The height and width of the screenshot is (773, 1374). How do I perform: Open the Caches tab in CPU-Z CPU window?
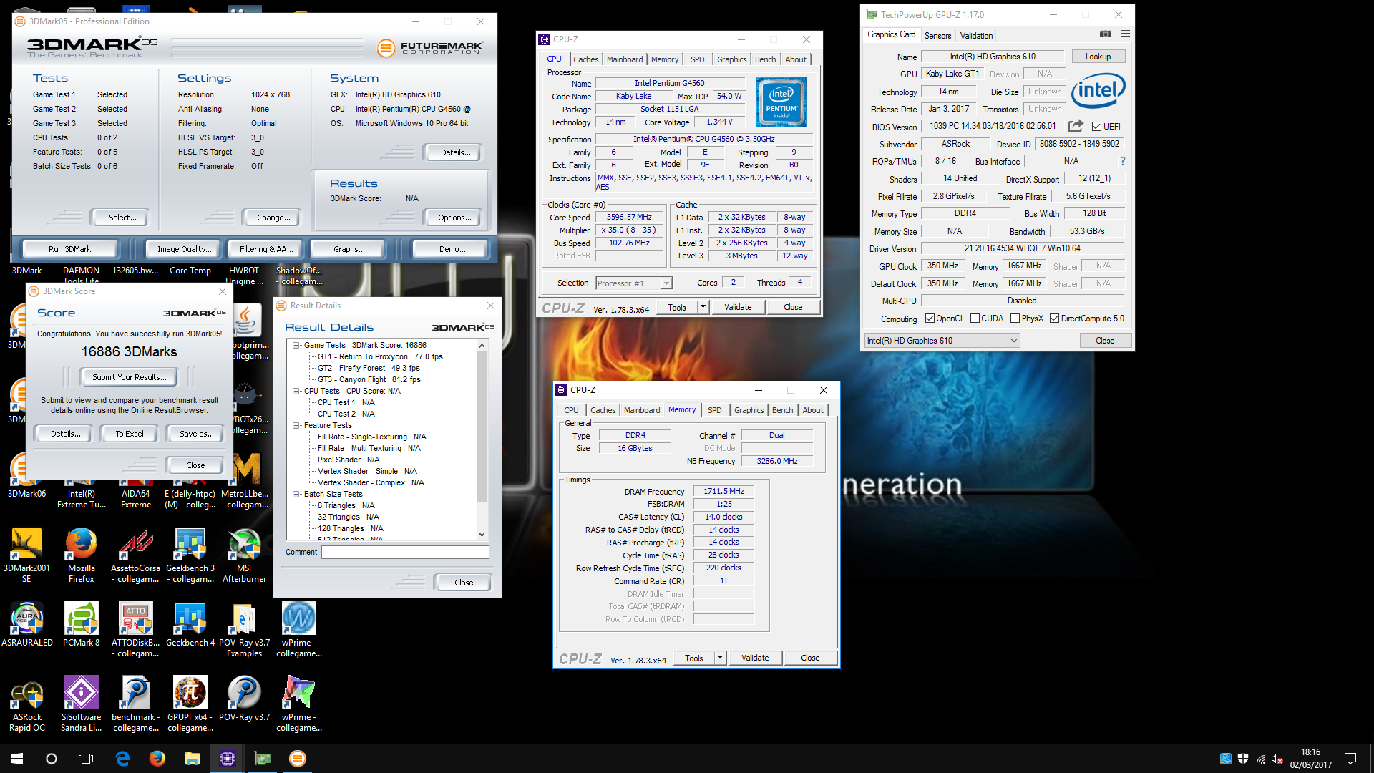point(585,59)
